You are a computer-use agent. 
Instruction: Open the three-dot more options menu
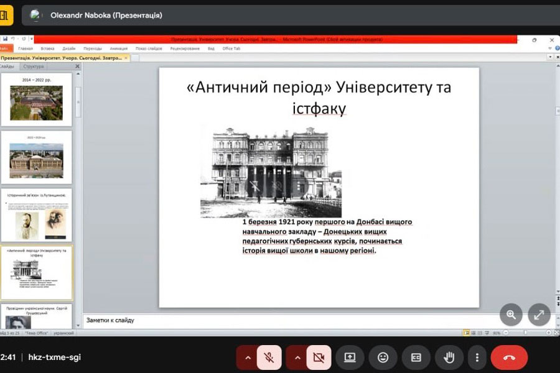[x=477, y=357]
